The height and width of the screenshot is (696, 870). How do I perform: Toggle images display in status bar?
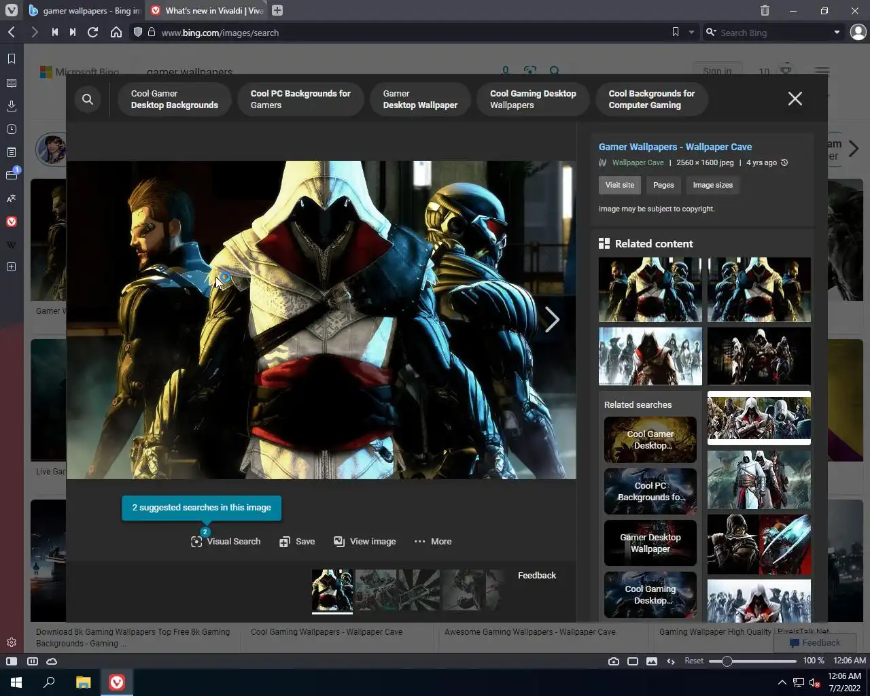[652, 661]
